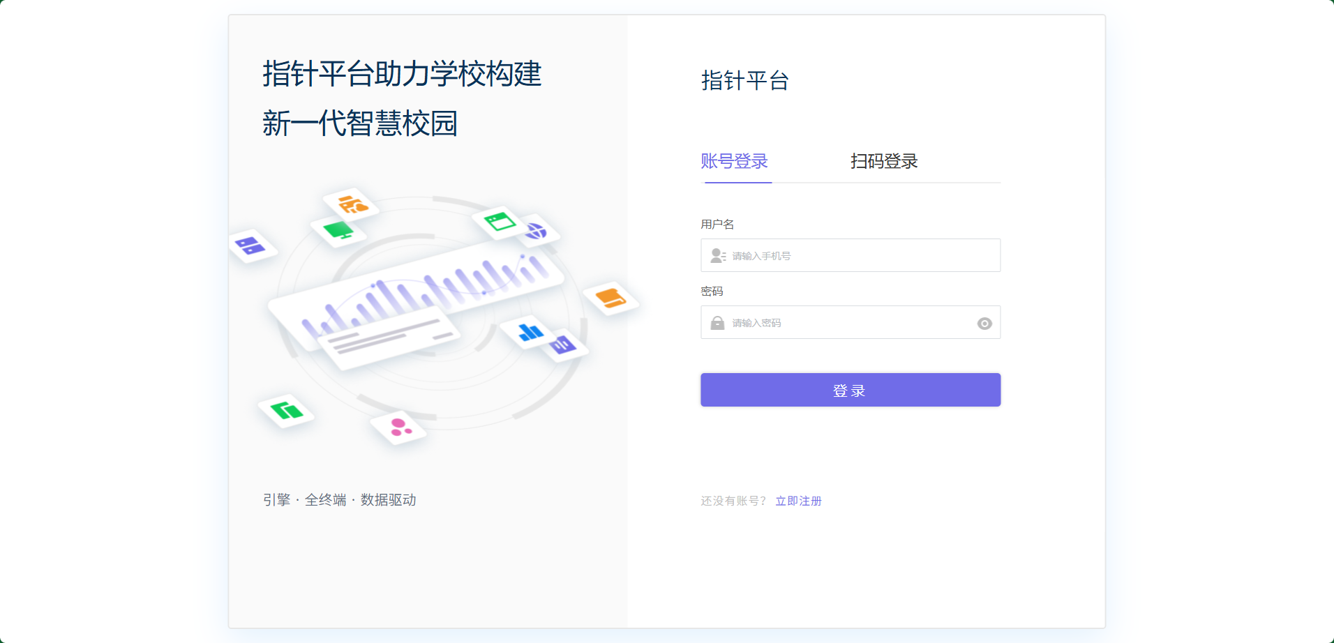1334x643 pixels.
Task: Click the 密码 password input field
Action: [844, 323]
